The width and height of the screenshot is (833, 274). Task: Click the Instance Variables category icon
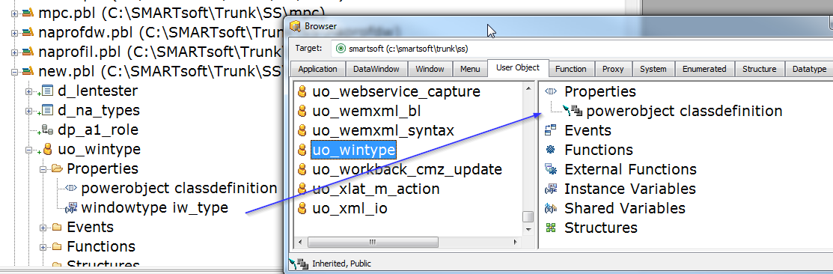(551, 189)
